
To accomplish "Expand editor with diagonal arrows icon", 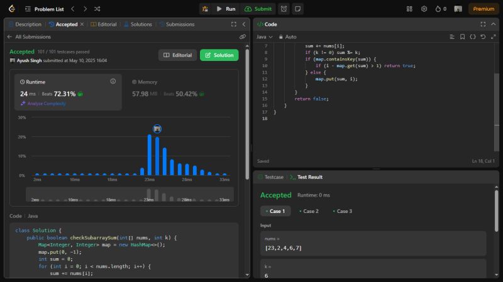I will tap(494, 37).
